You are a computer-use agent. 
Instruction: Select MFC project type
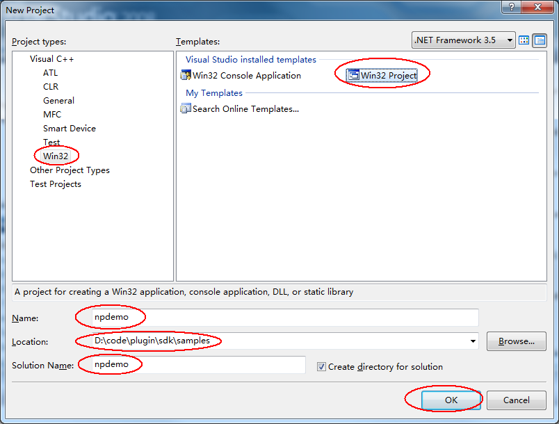click(x=52, y=115)
